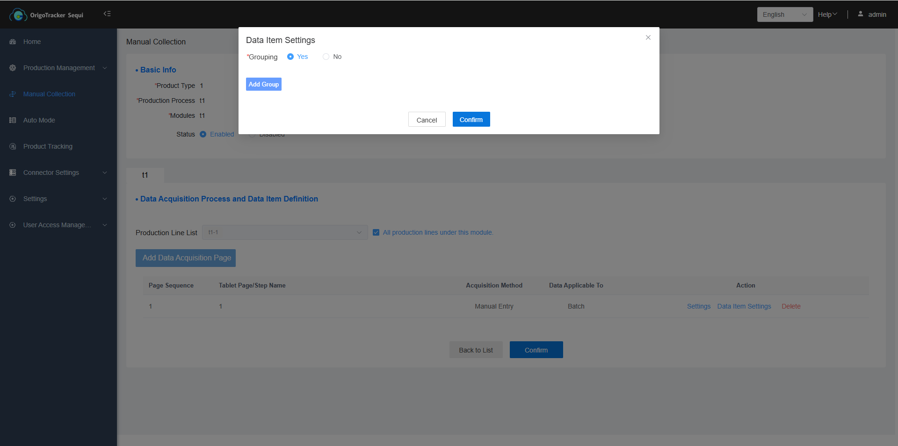Expand Production Management submenu
898x446 pixels.
point(58,68)
